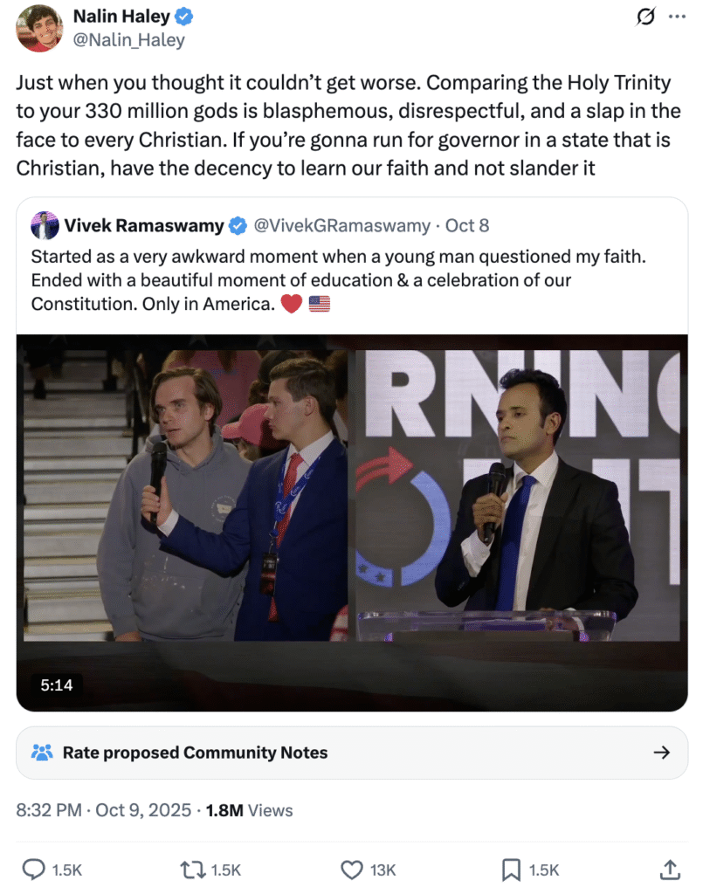Image resolution: width=703 pixels, height=894 pixels.
Task: Click the reply speech bubble icon
Action: coord(34,870)
